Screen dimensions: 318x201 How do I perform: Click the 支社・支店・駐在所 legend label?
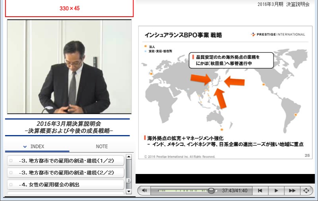(x=160, y=51)
